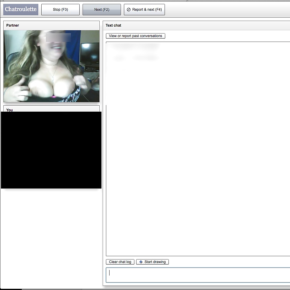This screenshot has width=290, height=290.
Task: Click the second blurred chat log line
Action: 136,58
